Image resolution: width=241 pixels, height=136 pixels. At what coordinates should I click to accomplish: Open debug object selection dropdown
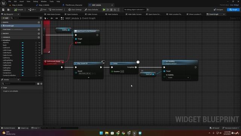(x=134, y=10)
